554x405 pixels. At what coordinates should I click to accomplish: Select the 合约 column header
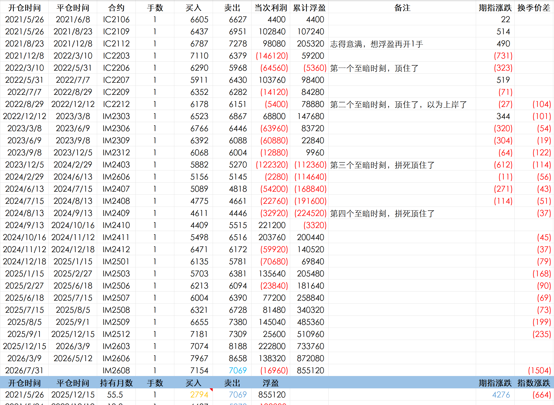[x=116, y=8]
